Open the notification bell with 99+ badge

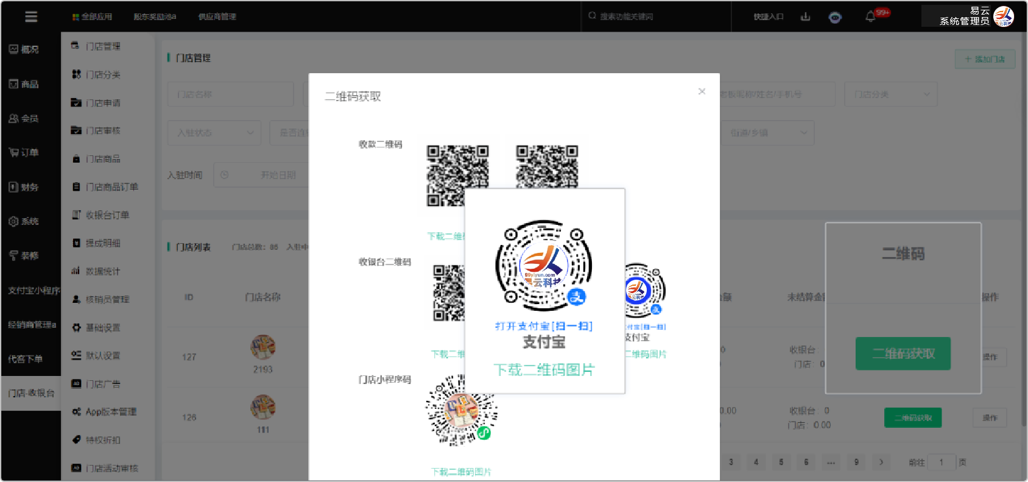coord(871,16)
